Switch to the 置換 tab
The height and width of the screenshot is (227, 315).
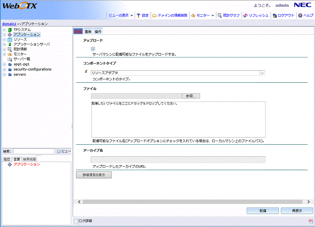click(x=88, y=32)
